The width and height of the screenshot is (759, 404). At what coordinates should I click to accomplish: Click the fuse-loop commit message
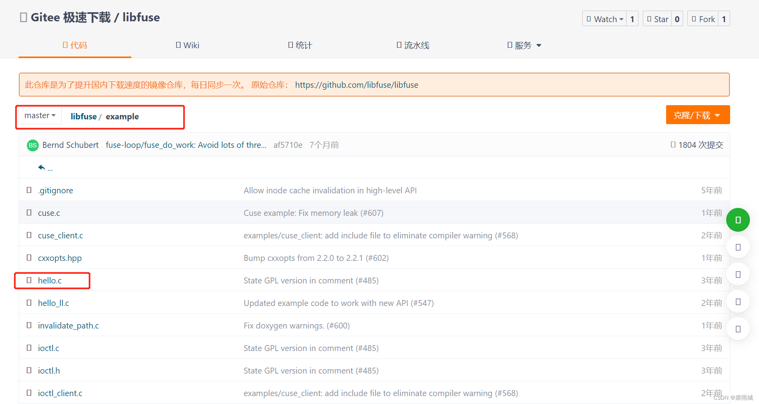(x=186, y=145)
